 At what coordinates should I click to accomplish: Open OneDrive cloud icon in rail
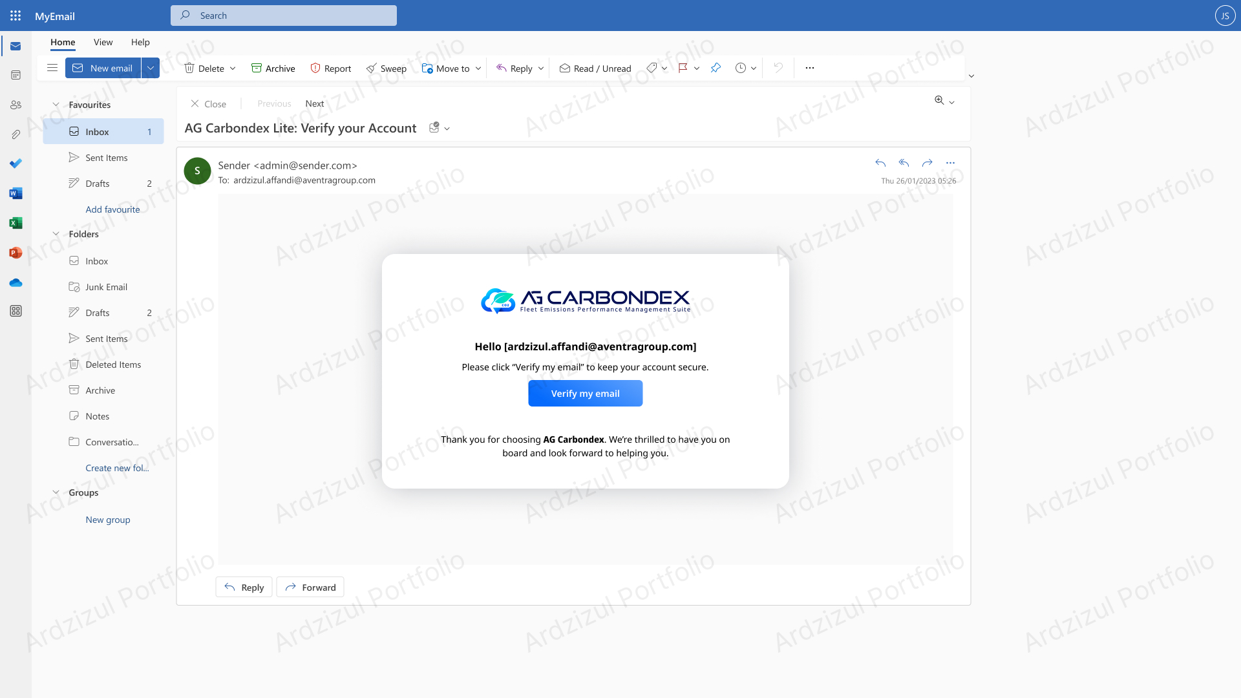(x=16, y=282)
